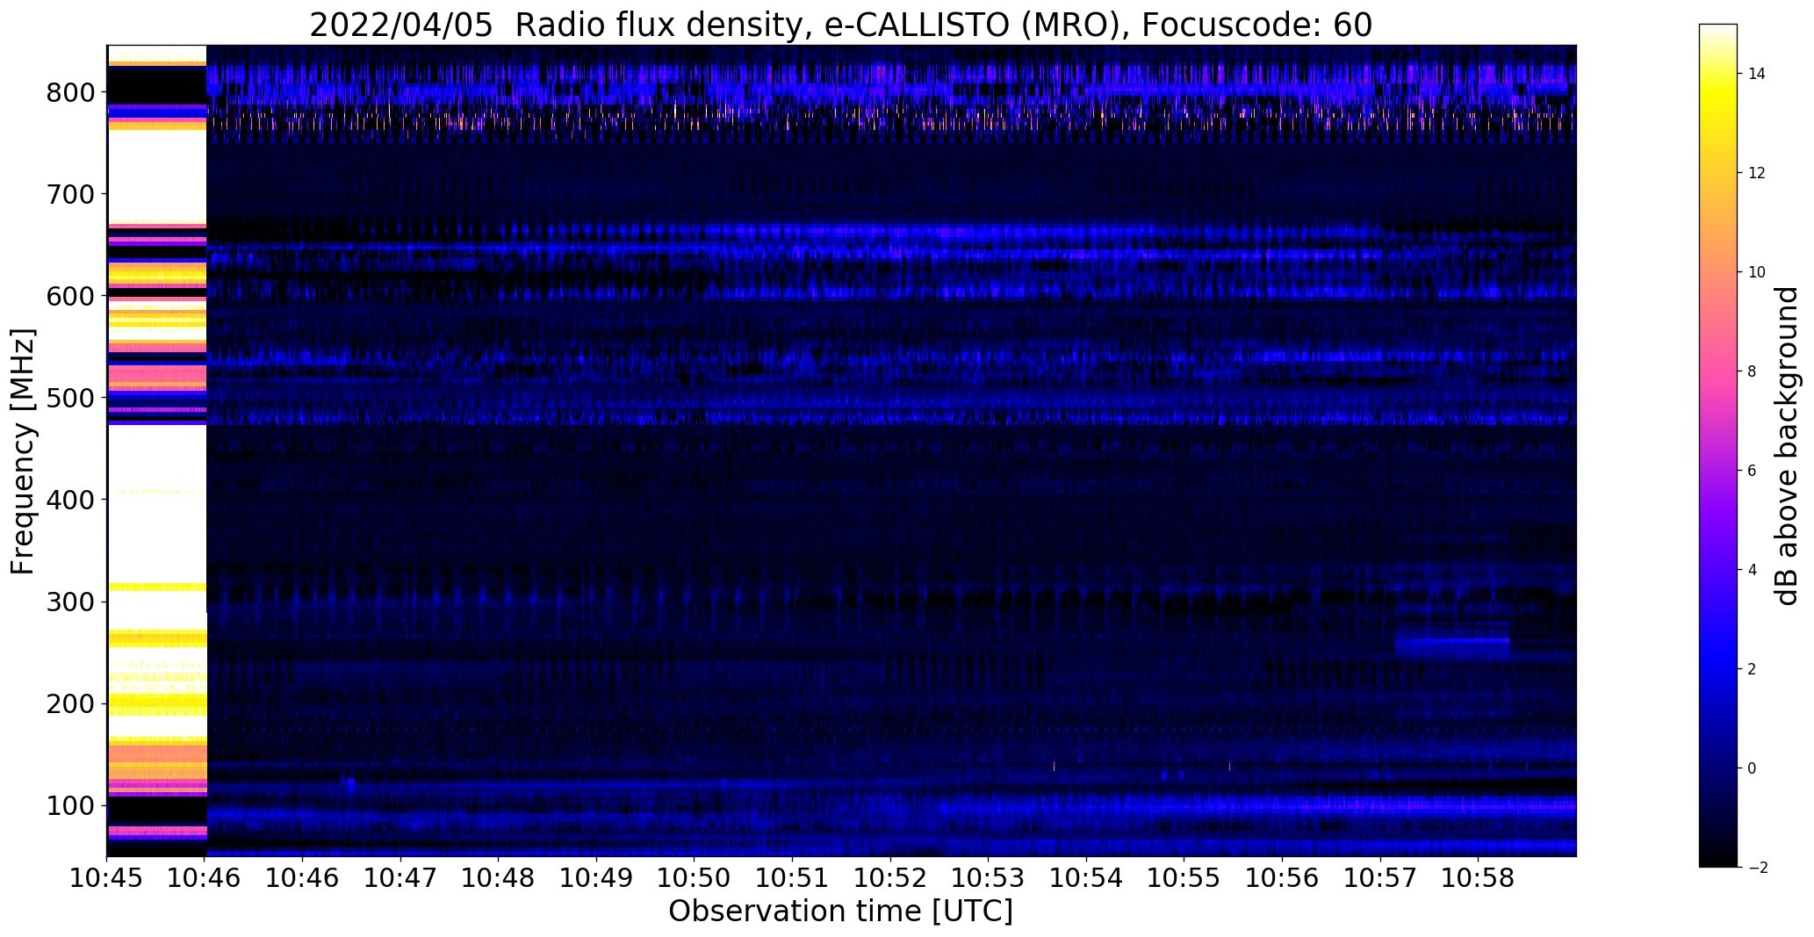The width and height of the screenshot is (1814, 937).
Task: Click the 700 frequency tick label
Action: coord(68,194)
